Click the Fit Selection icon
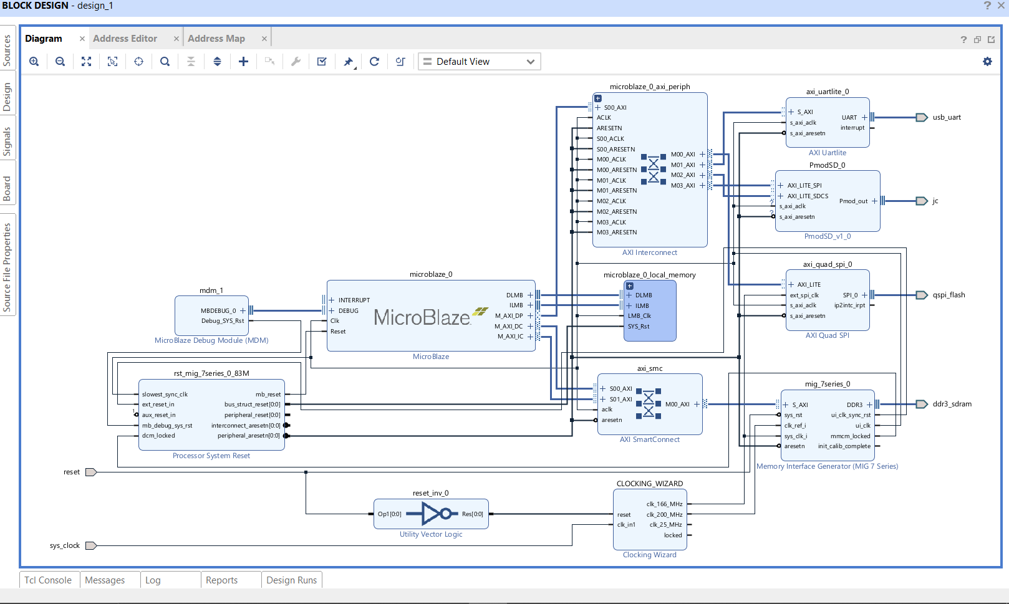This screenshot has height=604, width=1009. [113, 62]
